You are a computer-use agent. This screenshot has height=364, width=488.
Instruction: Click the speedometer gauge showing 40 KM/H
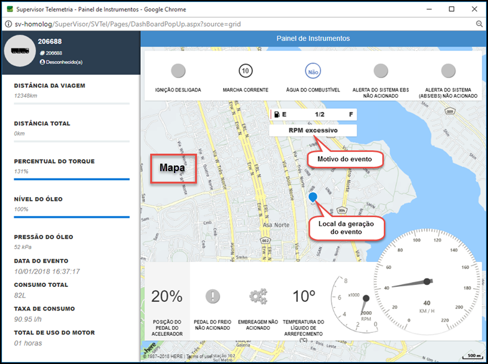[427, 282]
